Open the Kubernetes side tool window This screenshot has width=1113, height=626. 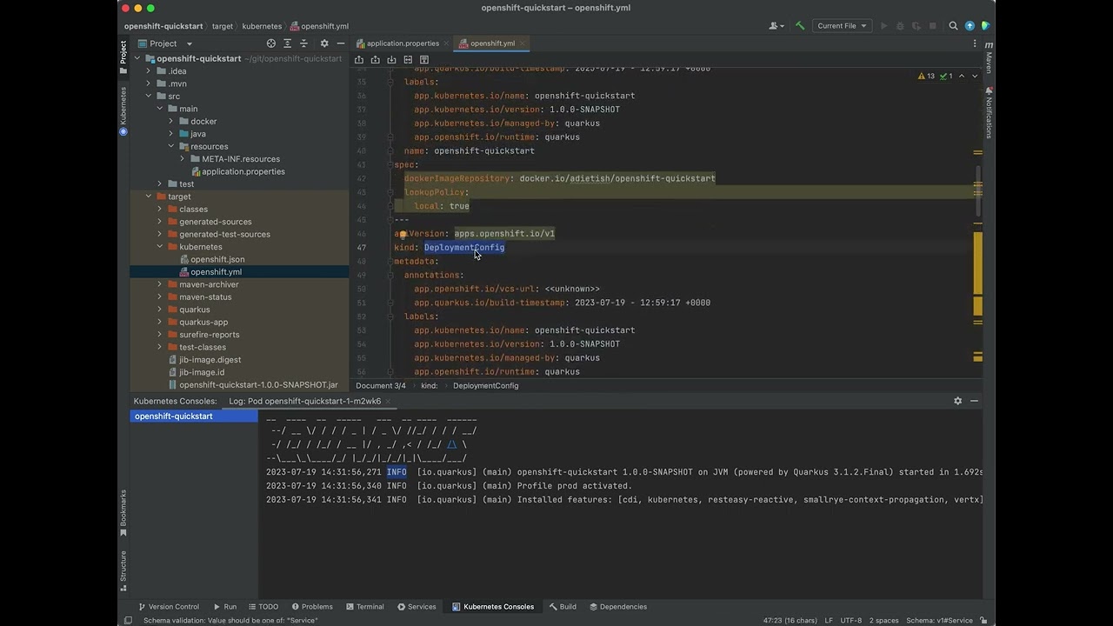click(123, 110)
